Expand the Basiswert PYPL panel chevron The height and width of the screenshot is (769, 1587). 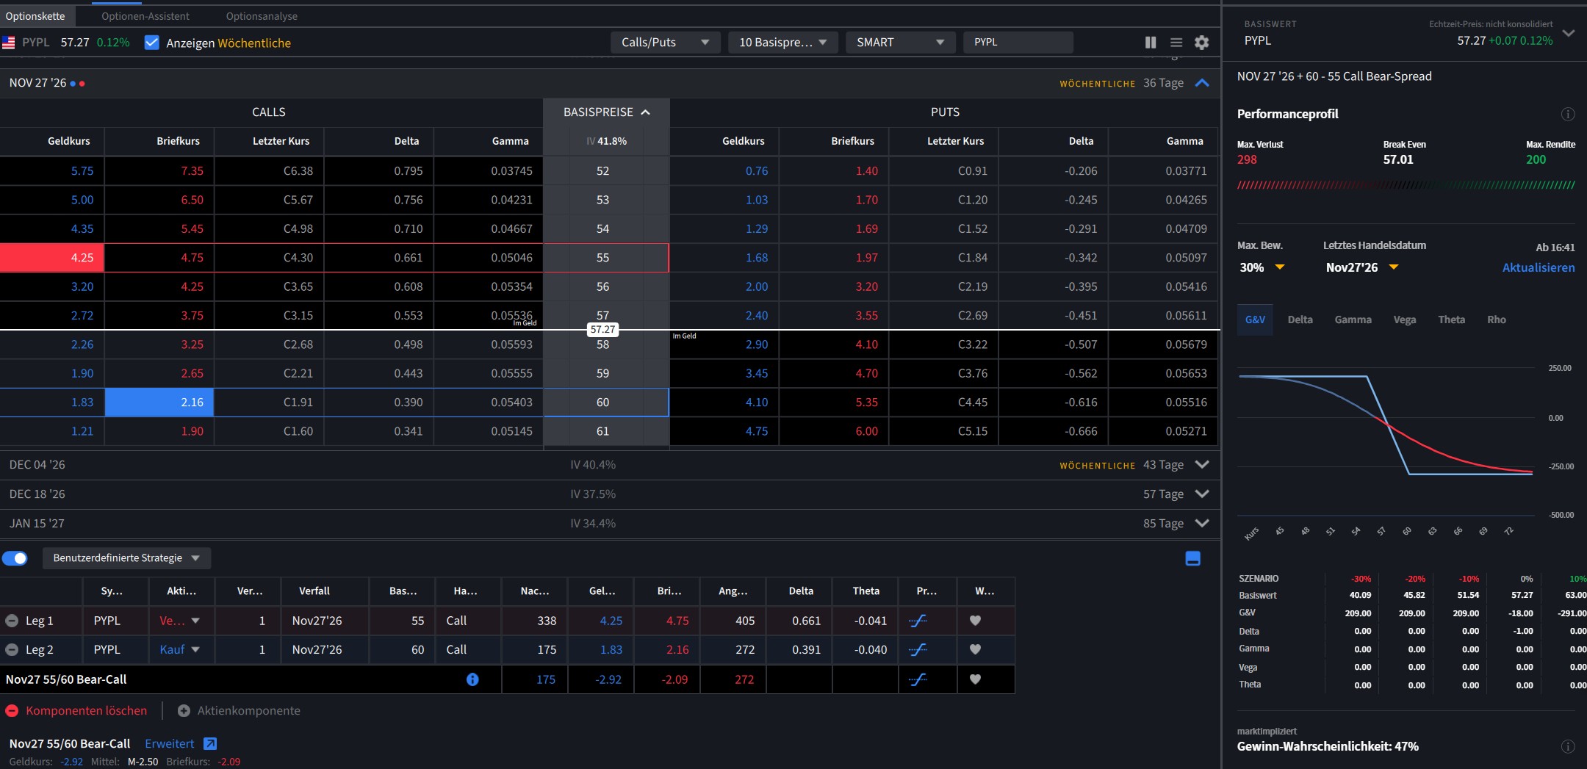(x=1569, y=34)
